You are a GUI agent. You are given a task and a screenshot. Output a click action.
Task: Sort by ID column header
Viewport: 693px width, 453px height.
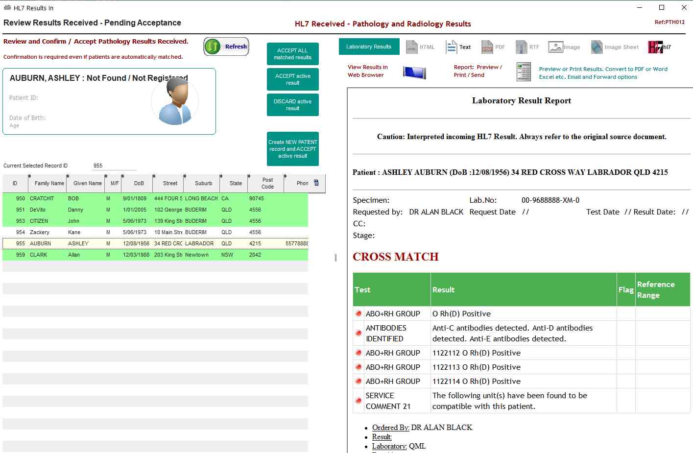pyautogui.click(x=15, y=183)
